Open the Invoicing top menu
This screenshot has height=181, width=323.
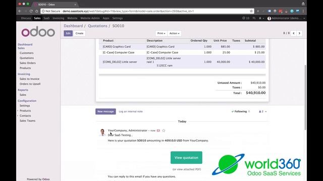click(x=59, y=18)
